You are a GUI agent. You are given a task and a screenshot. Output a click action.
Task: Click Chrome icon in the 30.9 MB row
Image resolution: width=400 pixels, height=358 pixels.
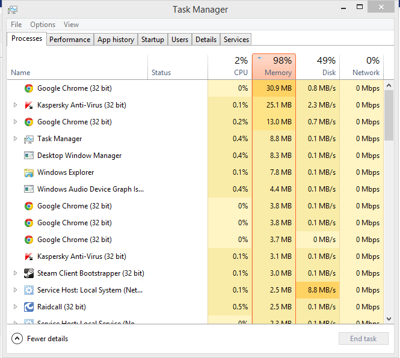click(x=29, y=88)
